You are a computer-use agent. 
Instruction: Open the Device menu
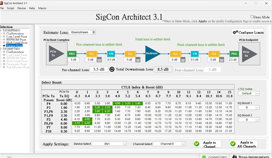pyautogui.click(x=21, y=8)
